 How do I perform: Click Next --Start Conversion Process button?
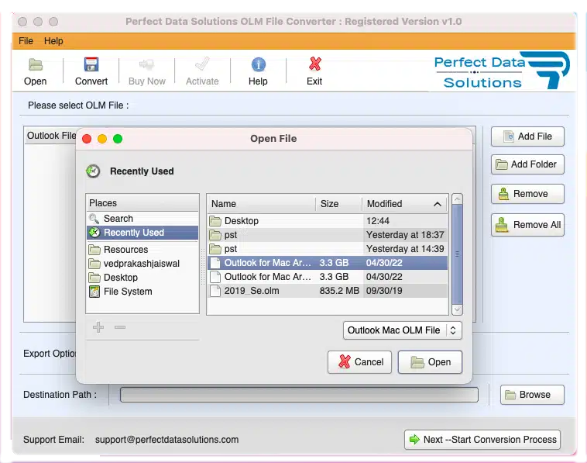pyautogui.click(x=482, y=440)
